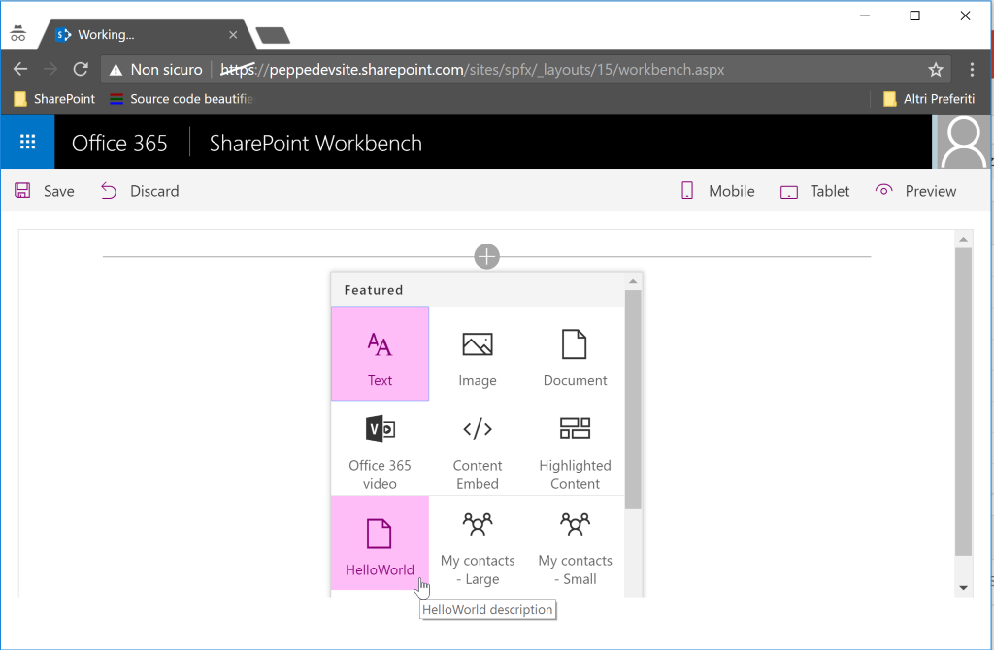Switch to Mobile preview

(x=717, y=191)
